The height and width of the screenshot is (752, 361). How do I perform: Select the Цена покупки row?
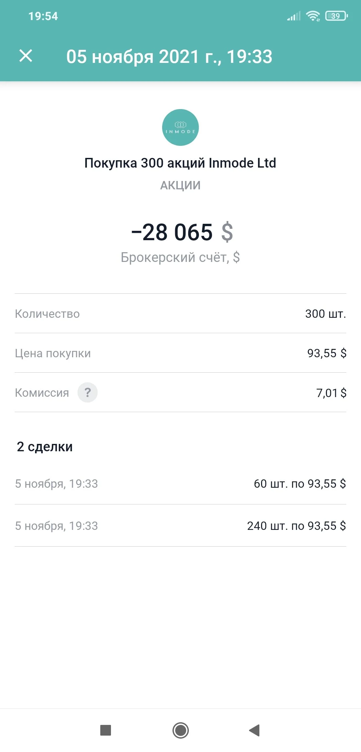(180, 353)
